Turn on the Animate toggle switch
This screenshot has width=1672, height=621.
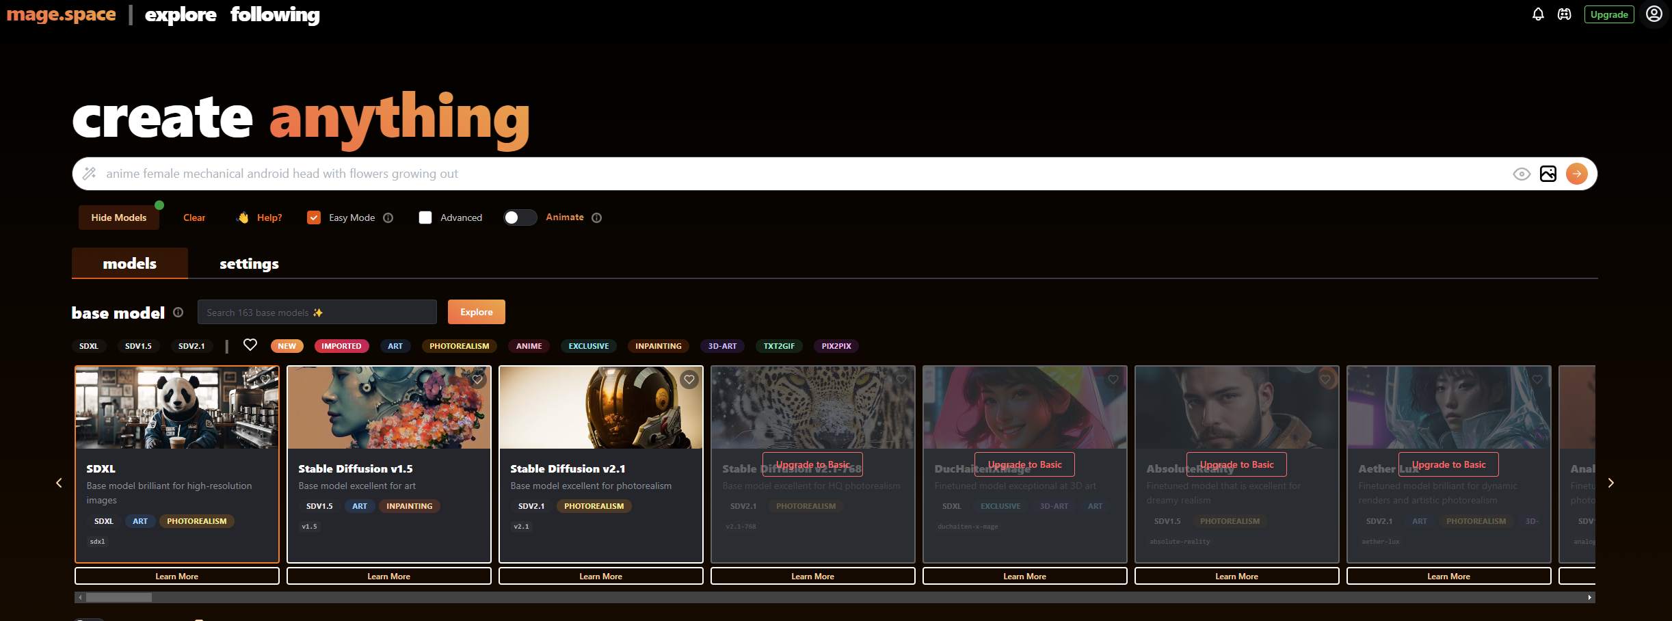pos(520,217)
